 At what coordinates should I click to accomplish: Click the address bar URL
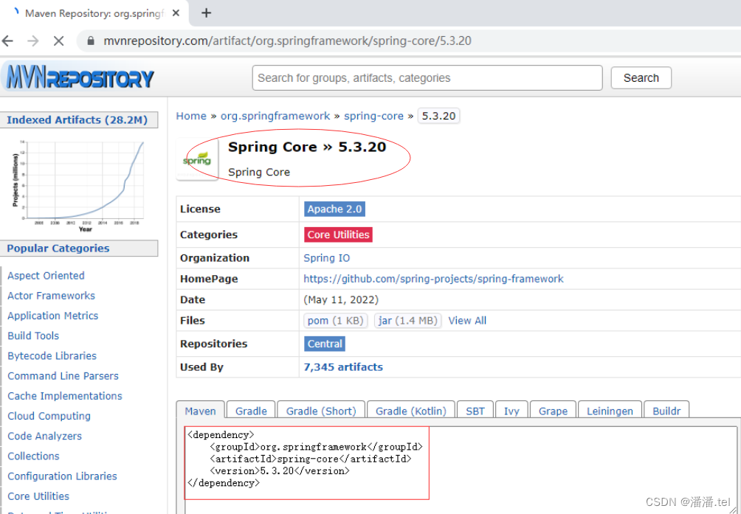pos(287,41)
